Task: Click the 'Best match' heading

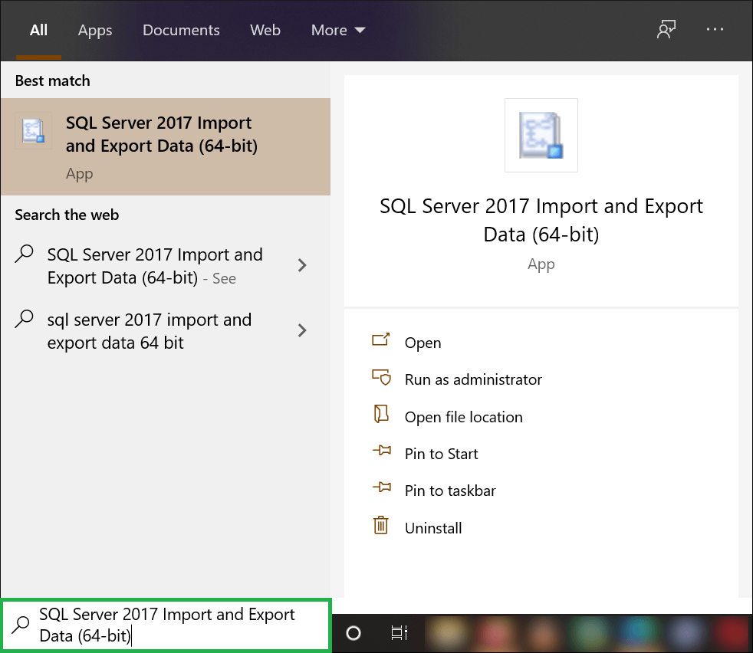Action: [52, 80]
